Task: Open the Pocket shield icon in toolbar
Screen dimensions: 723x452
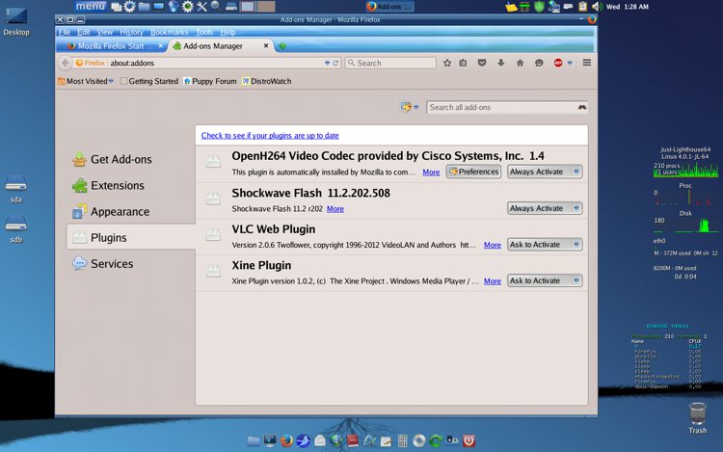Action: click(482, 63)
